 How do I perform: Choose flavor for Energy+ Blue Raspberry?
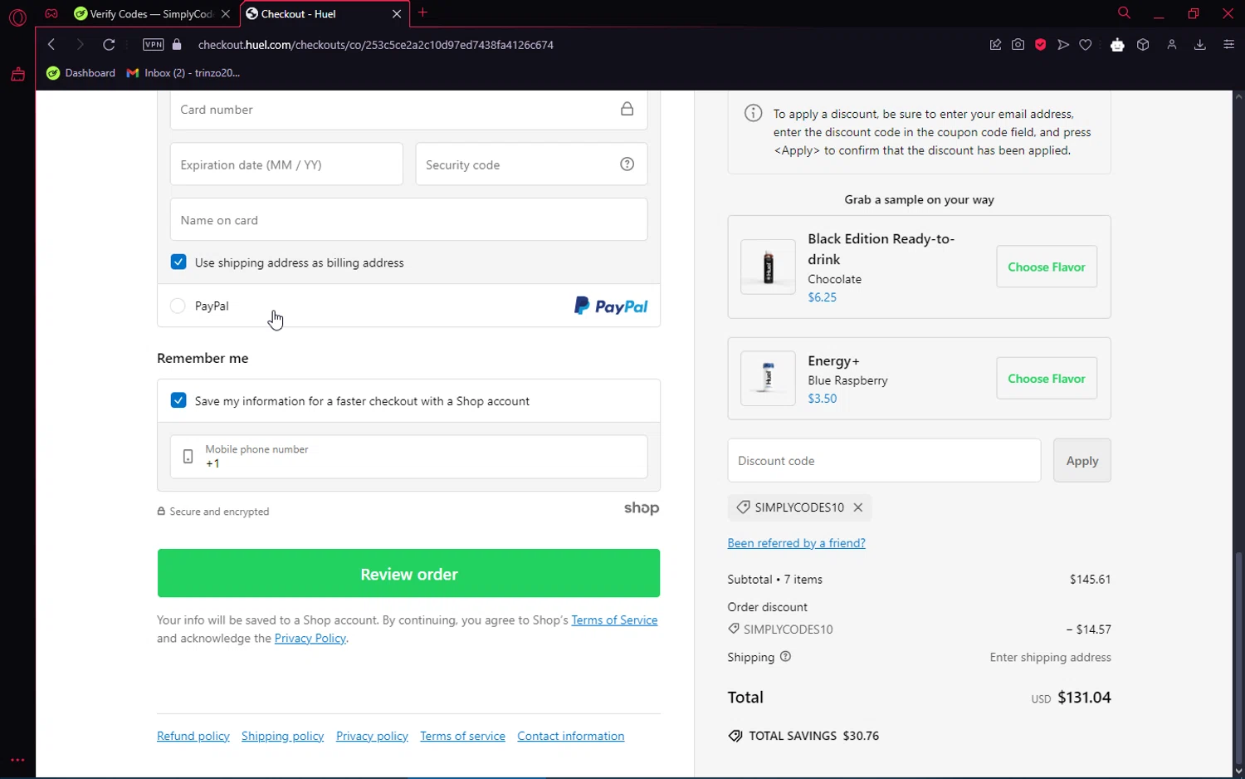1046,379
